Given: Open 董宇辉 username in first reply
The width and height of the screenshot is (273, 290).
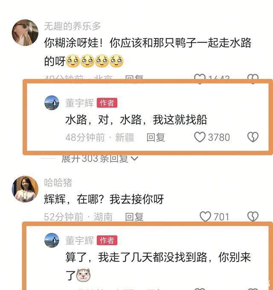Looking at the screenshot, I should 79,103.
